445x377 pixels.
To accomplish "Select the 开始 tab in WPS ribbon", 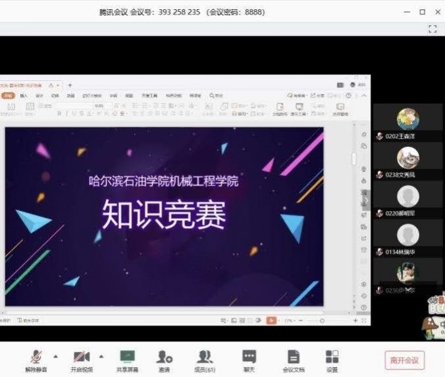I will tap(8, 96).
